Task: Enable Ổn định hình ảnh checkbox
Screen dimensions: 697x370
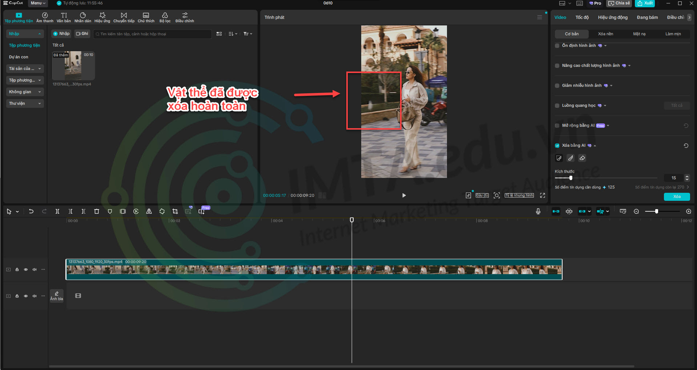Action: coord(557,46)
